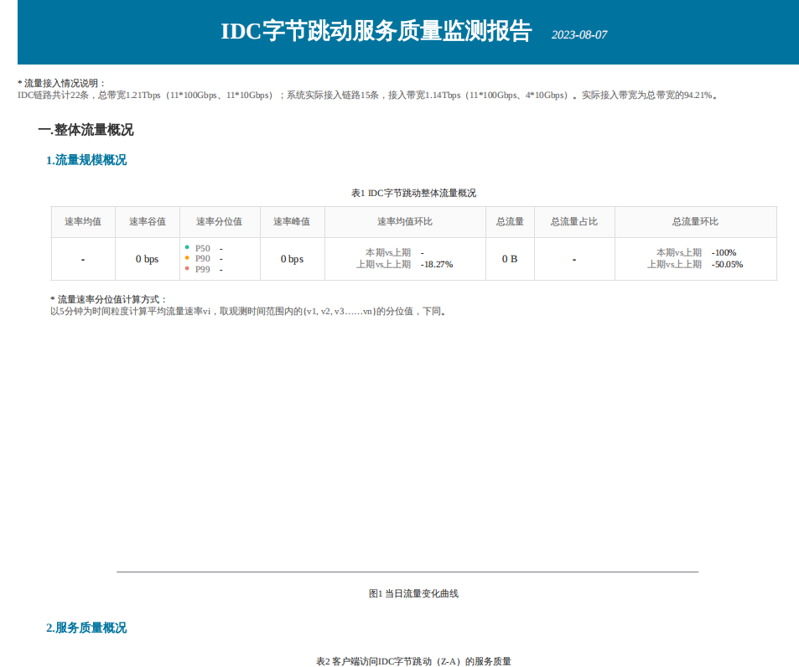Click the green P50 color indicator
Viewport: 799px width, 667px height.
[x=186, y=248]
